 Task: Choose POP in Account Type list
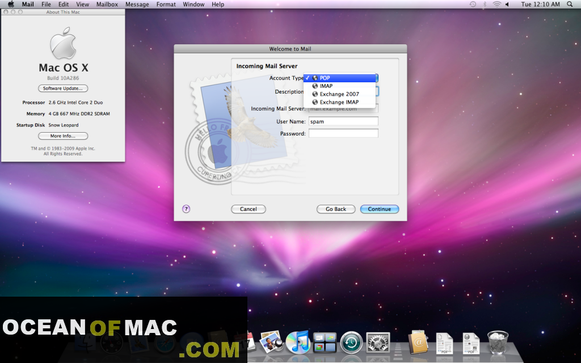(x=339, y=78)
